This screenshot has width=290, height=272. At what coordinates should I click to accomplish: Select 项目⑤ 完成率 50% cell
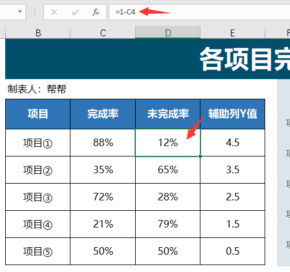(103, 251)
